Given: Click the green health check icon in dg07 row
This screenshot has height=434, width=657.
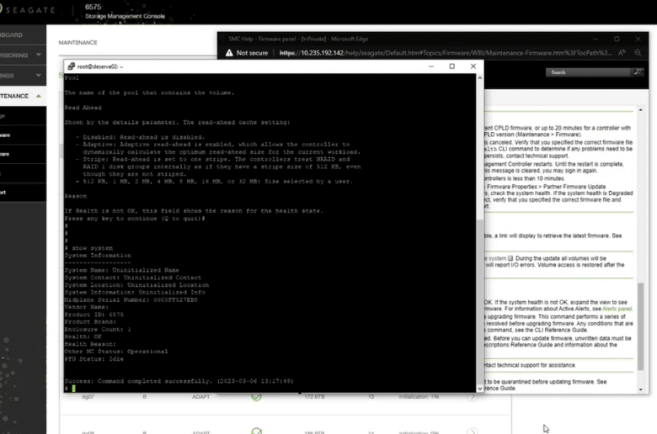Looking at the screenshot, I should pyautogui.click(x=256, y=396).
